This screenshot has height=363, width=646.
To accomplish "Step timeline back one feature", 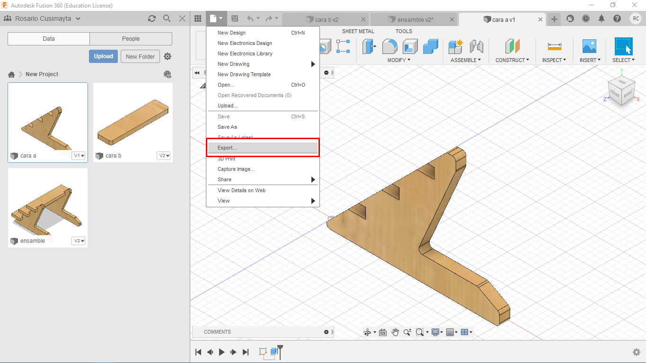I will [210, 352].
